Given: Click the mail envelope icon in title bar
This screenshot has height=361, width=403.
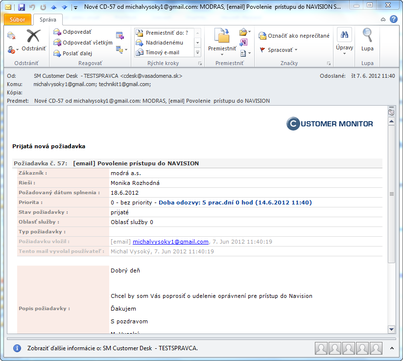Looking at the screenshot, I should [x=8, y=7].
